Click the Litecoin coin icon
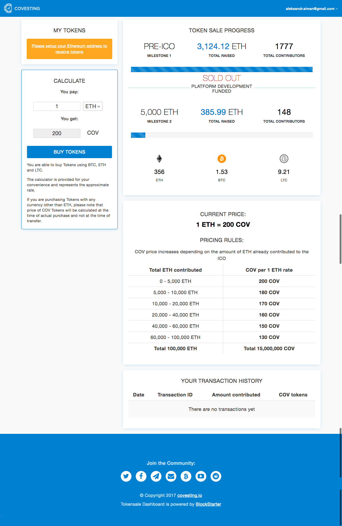This screenshot has width=342, height=526. (x=284, y=159)
